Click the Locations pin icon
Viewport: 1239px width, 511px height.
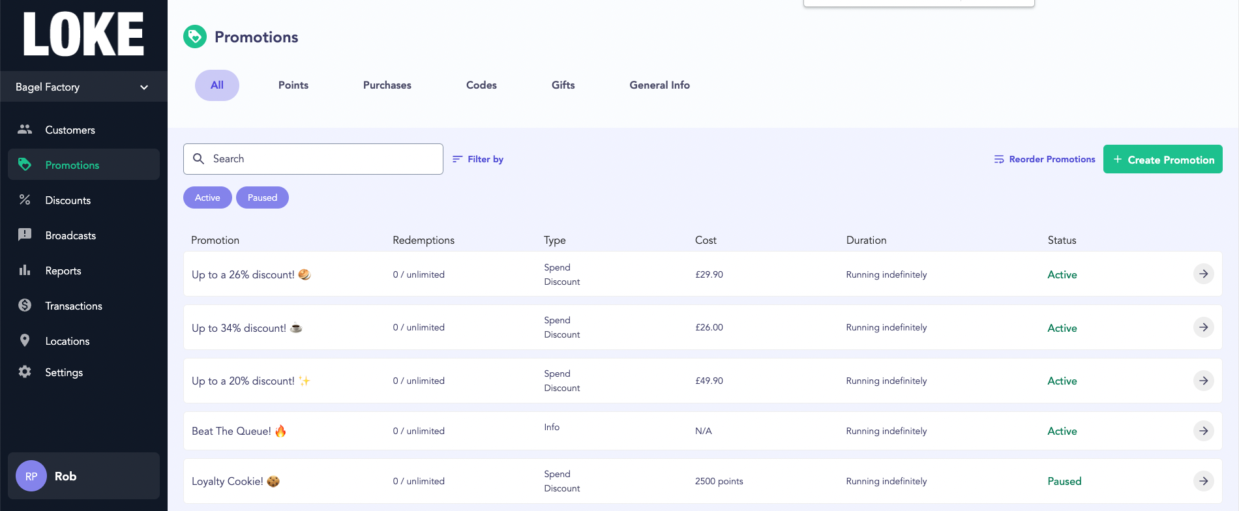point(25,340)
